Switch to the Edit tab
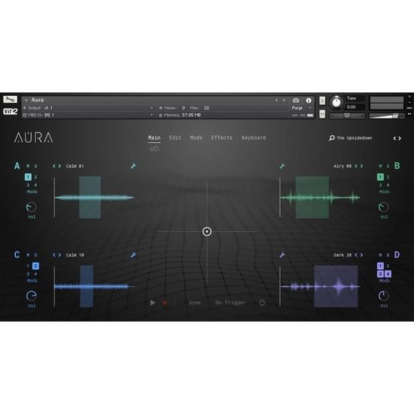The width and height of the screenshot is (414, 414). point(175,138)
